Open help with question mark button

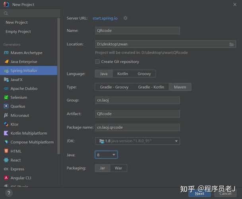tap(9, 193)
